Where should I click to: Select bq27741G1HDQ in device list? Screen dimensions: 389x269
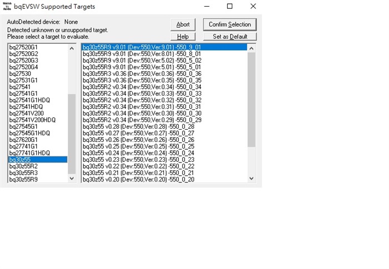(38, 153)
